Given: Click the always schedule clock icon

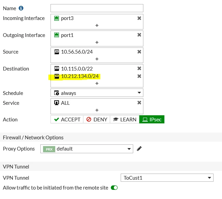Looking at the screenshot, I should click(57, 93).
